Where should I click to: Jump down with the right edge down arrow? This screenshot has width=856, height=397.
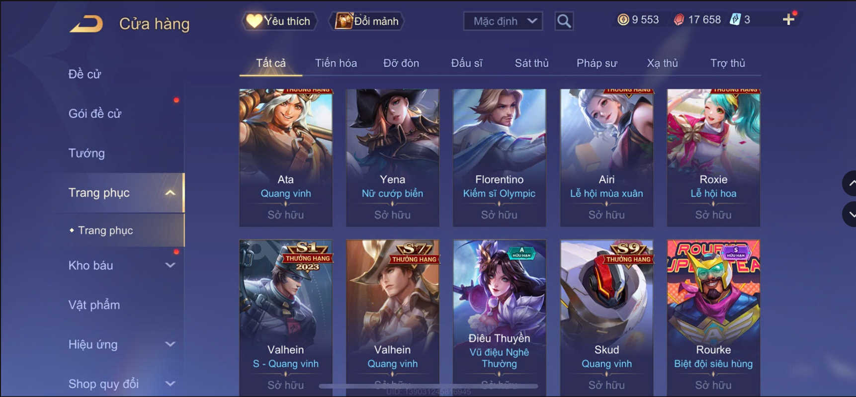(850, 214)
